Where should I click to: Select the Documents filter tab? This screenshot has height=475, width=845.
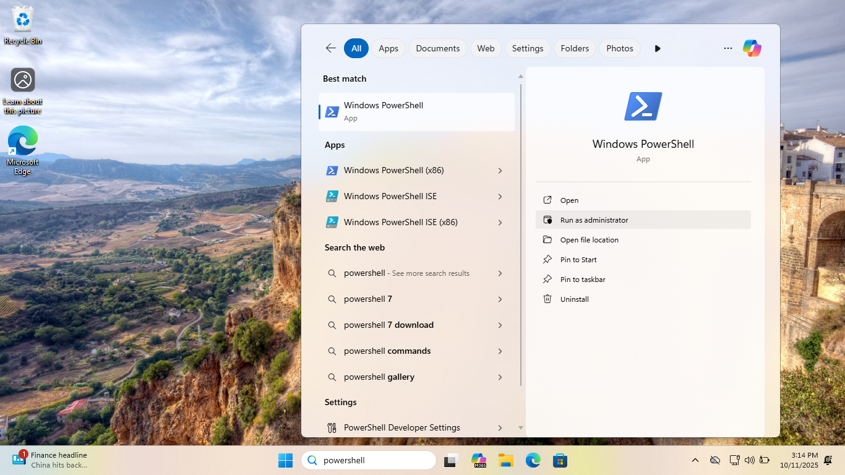437,48
